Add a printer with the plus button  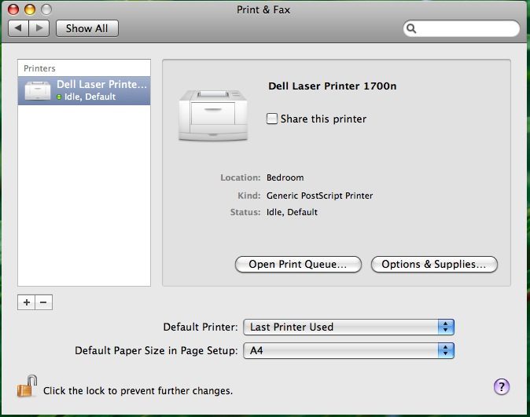[27, 302]
